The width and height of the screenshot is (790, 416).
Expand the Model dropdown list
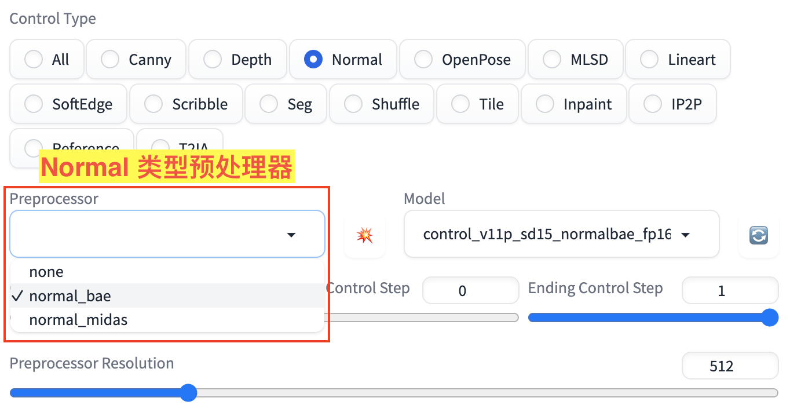click(686, 235)
